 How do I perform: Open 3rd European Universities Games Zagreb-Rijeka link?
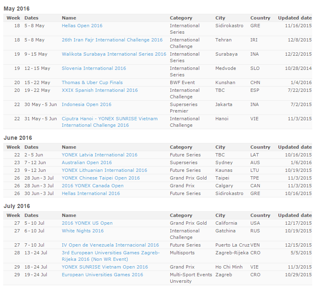111,256
